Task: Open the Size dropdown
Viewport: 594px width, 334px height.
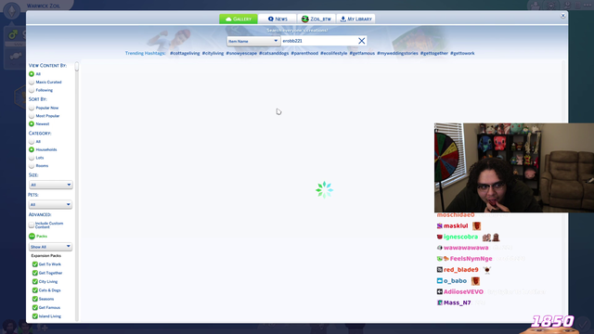Action: pyautogui.click(x=50, y=185)
